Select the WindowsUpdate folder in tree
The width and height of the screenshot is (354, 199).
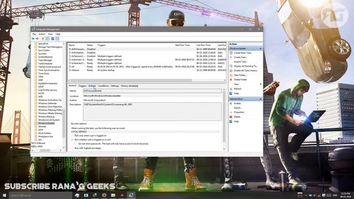click(46, 123)
